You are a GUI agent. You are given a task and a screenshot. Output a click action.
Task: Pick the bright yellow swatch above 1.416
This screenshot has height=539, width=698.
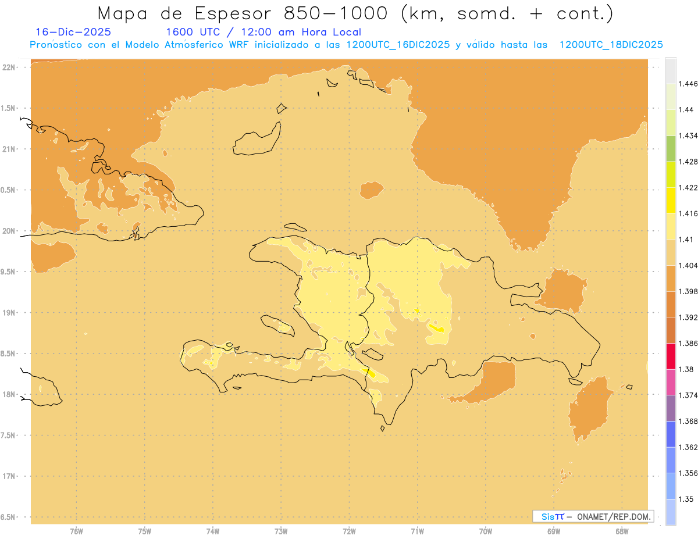[x=671, y=200]
